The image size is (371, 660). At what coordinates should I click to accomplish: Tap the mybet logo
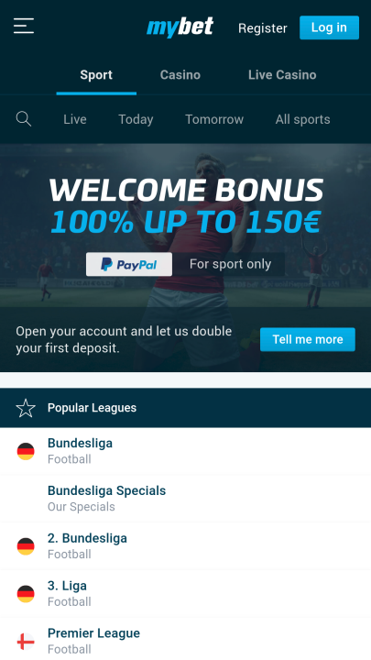(180, 27)
